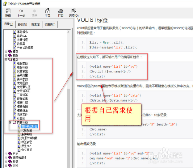This screenshot has width=193, height=168.
Task: Switch to the 索引(N) index tab
Action: (x=22, y=25)
